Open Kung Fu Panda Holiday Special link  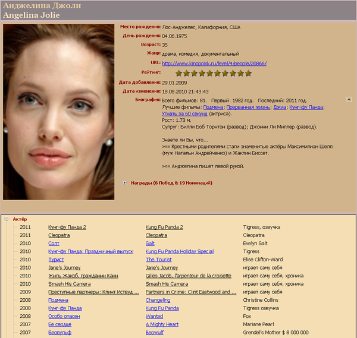click(180, 251)
